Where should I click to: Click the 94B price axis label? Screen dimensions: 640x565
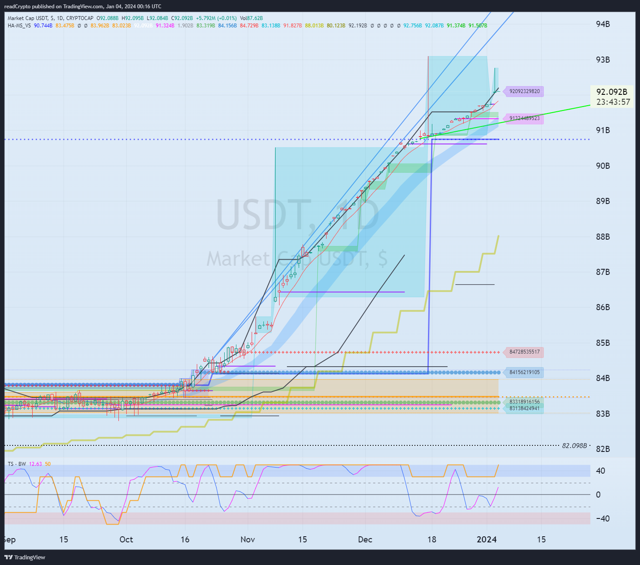[603, 24]
